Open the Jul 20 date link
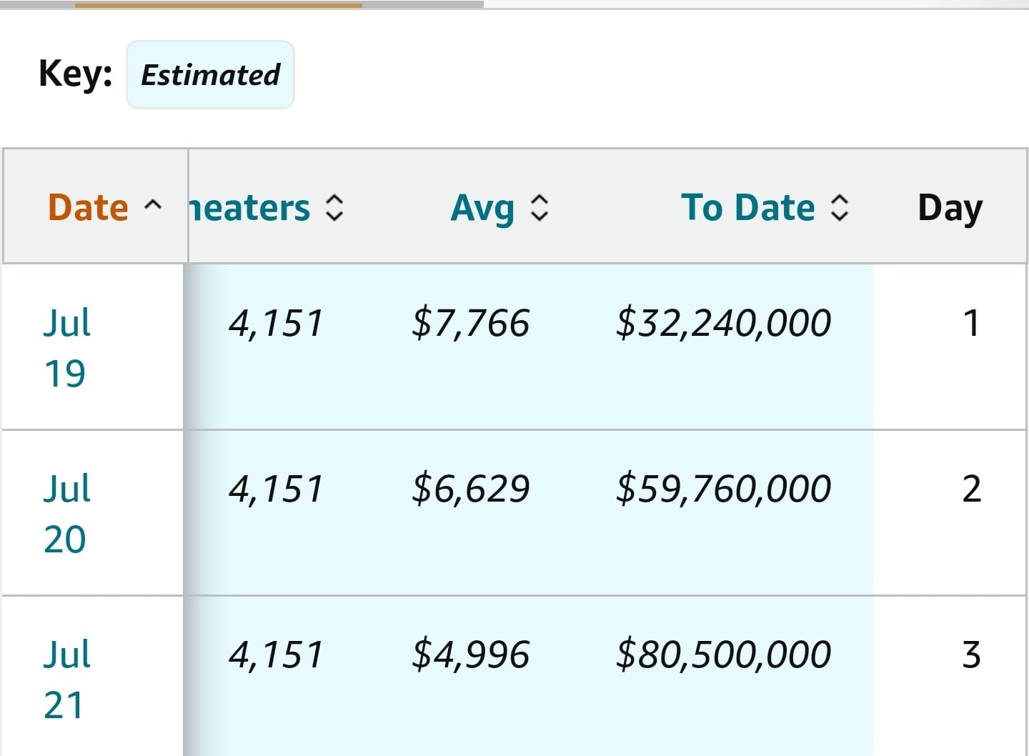The image size is (1029, 756). (66, 514)
